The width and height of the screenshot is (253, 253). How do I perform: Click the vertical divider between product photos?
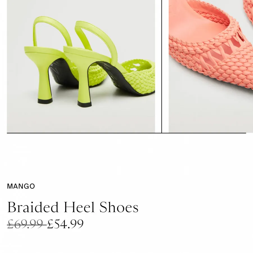click(162, 66)
